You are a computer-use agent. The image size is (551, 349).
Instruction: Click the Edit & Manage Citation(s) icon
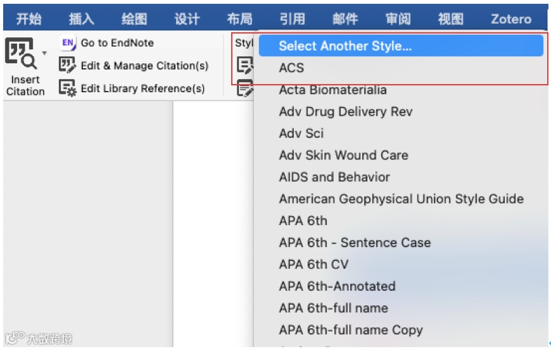pos(67,65)
